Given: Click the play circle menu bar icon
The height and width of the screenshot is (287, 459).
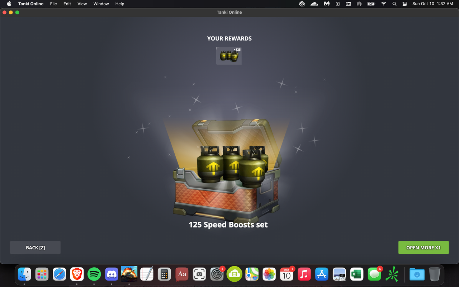Looking at the screenshot, I should point(338,4).
